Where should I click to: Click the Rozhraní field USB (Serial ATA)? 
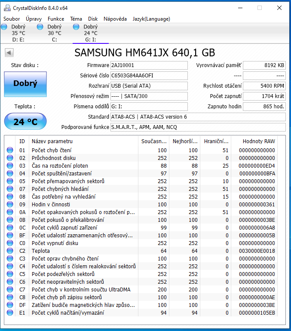pos(149,86)
